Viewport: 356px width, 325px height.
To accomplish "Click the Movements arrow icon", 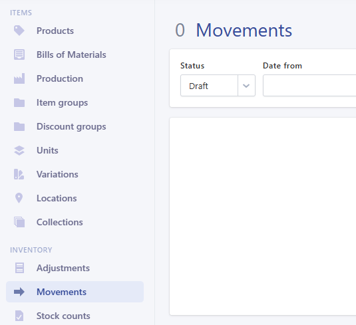I will click(19, 292).
